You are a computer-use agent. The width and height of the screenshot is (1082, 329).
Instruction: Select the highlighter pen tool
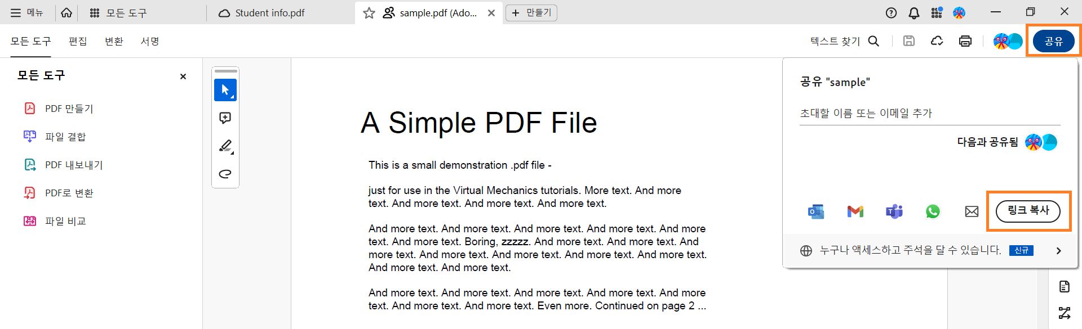point(225,146)
